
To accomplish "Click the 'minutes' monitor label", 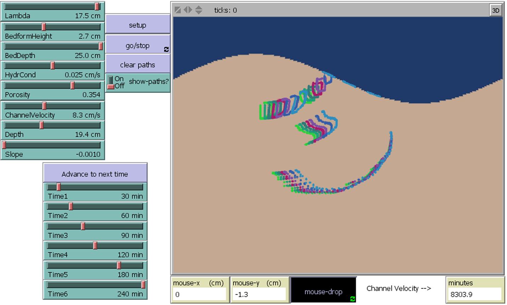I will (461, 283).
